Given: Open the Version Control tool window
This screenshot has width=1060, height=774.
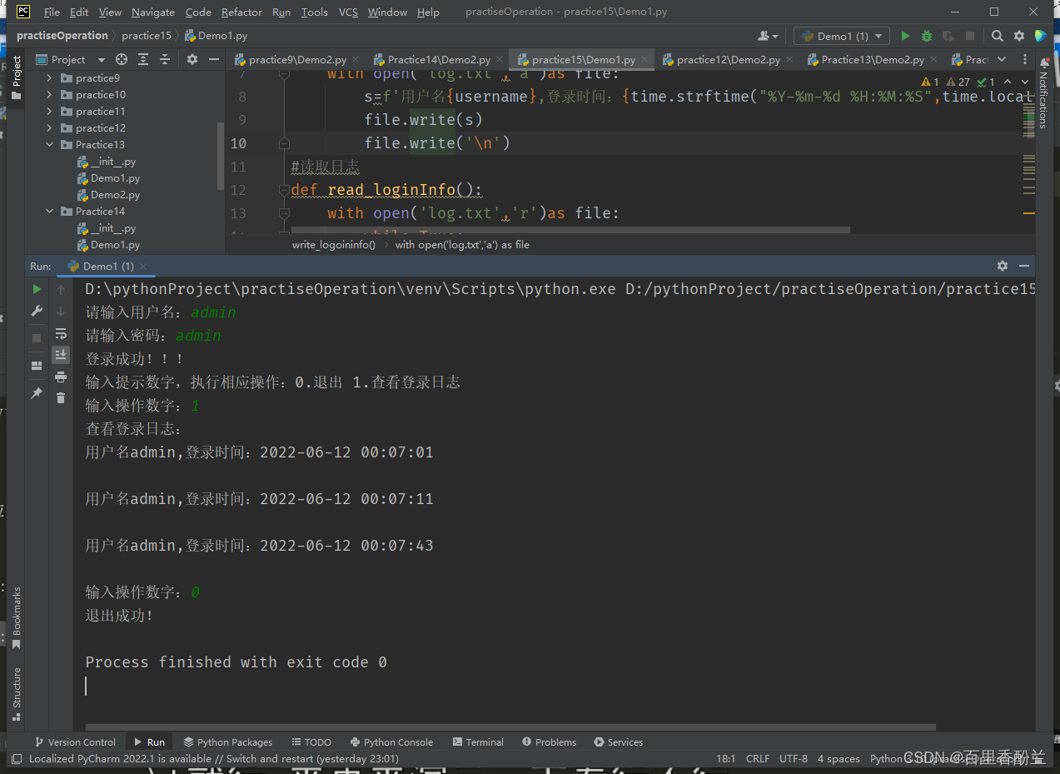Looking at the screenshot, I should (x=75, y=742).
